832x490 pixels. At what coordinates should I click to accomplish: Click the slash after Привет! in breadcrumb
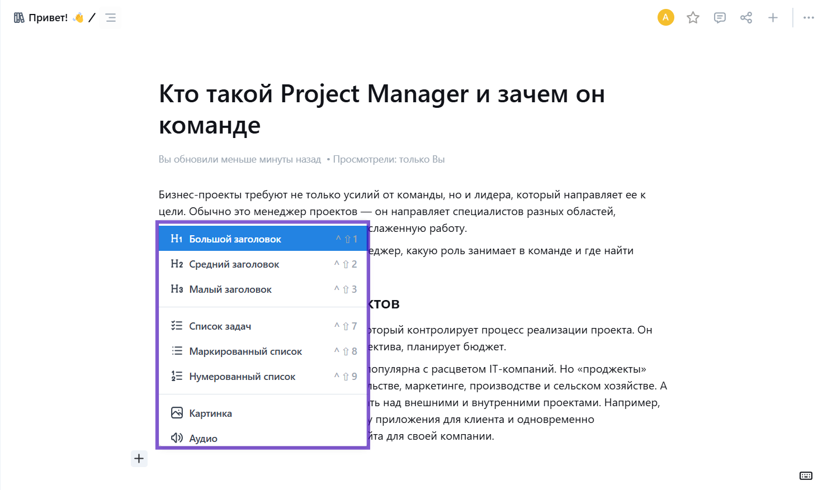[x=92, y=18]
